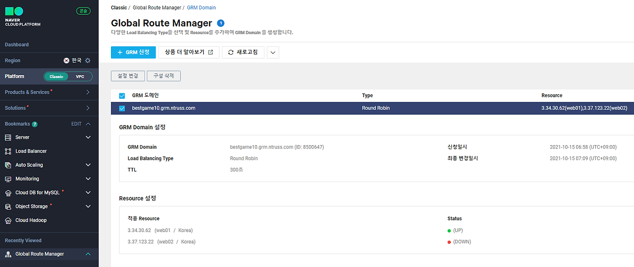Expand Cloud DB for MySQL chevron

88,192
